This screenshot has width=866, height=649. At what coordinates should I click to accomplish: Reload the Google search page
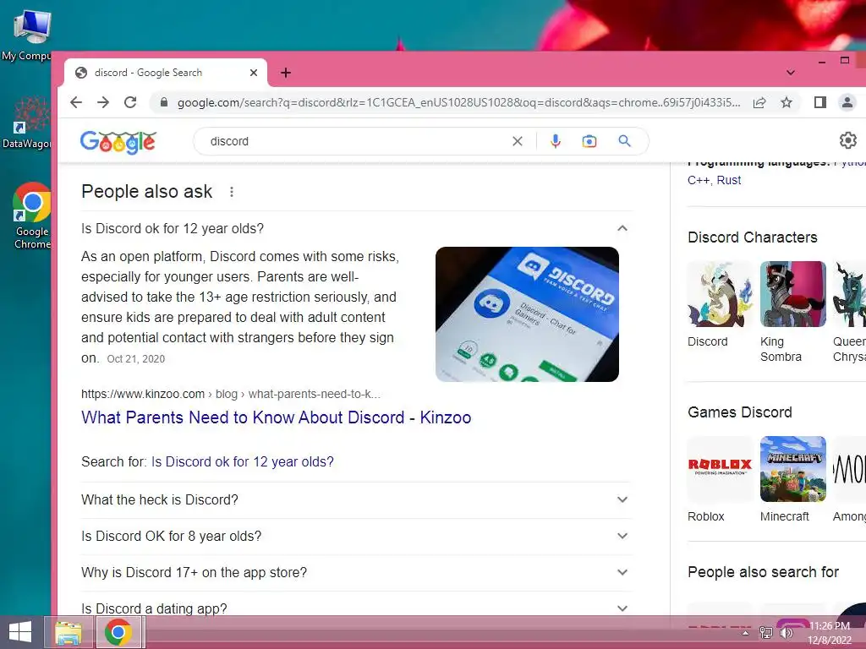130,102
